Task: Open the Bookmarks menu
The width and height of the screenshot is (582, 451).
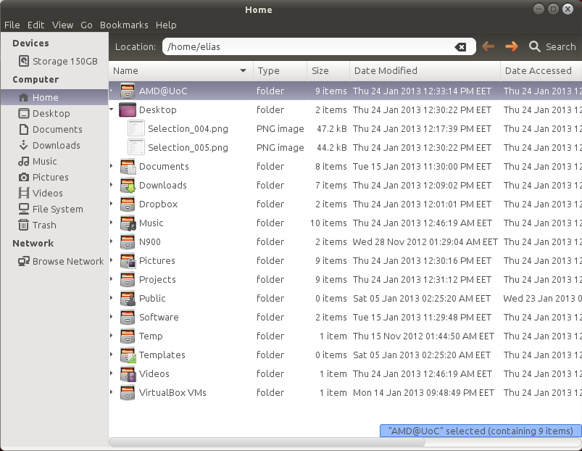Action: [x=122, y=25]
